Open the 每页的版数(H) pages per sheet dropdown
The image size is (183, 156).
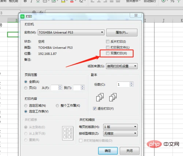tap(120, 127)
